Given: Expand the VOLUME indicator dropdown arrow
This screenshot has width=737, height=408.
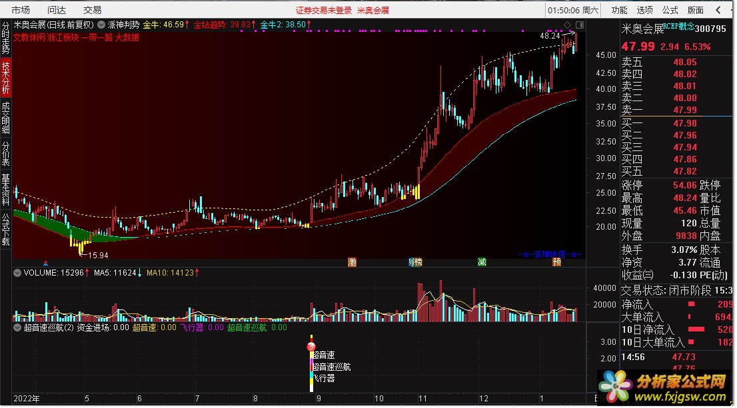Looking at the screenshot, I should (x=17, y=273).
